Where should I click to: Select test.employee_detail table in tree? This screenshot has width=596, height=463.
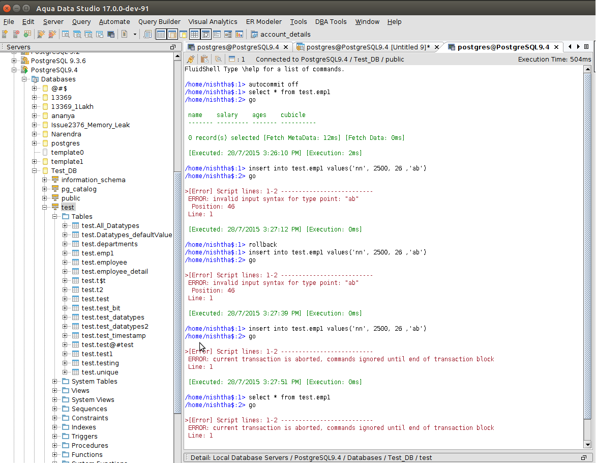pyautogui.click(x=114, y=272)
